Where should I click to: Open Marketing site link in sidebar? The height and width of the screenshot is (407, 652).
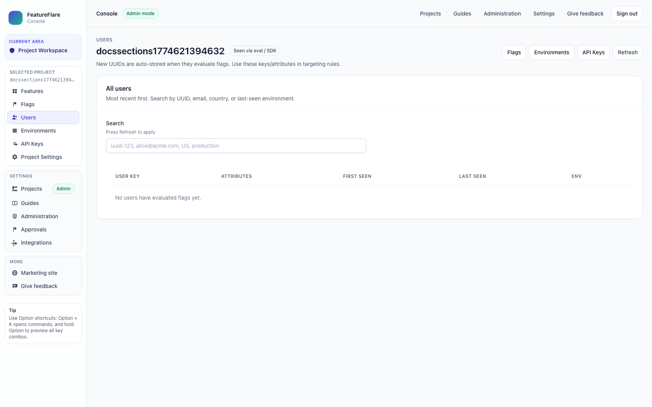point(43,273)
